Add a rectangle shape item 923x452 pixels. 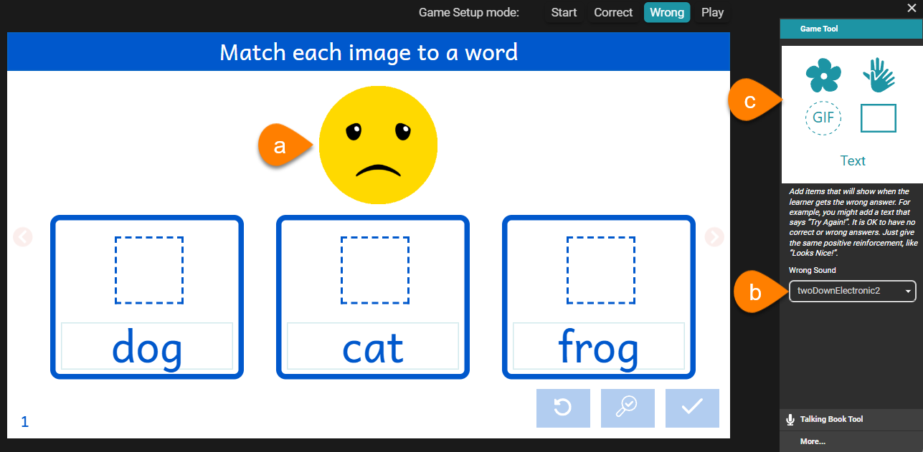click(x=878, y=118)
